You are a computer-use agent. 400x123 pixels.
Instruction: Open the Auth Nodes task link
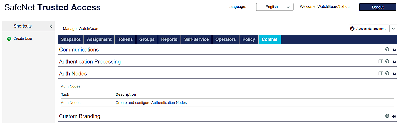(x=71, y=103)
